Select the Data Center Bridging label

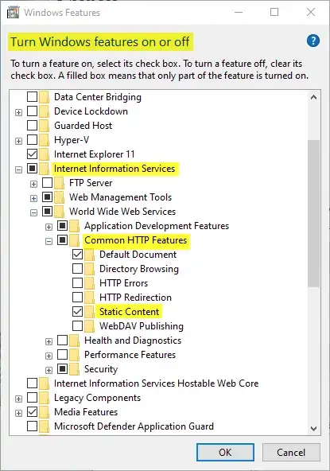pos(98,97)
